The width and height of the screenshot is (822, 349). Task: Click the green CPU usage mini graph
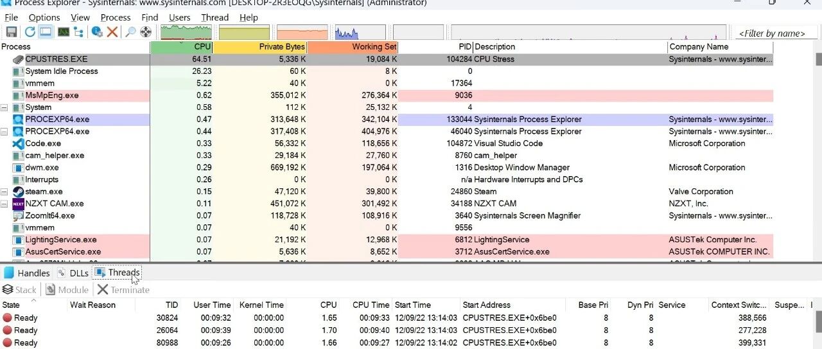click(x=186, y=32)
